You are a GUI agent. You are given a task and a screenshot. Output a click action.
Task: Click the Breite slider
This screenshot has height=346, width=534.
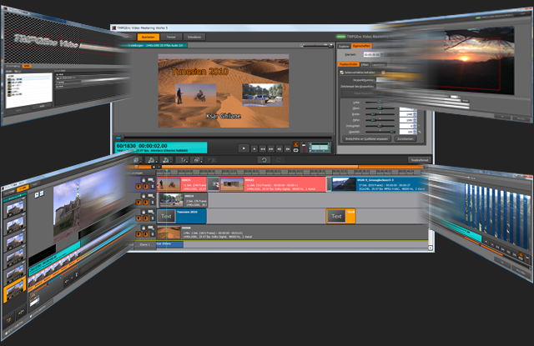[380, 114]
